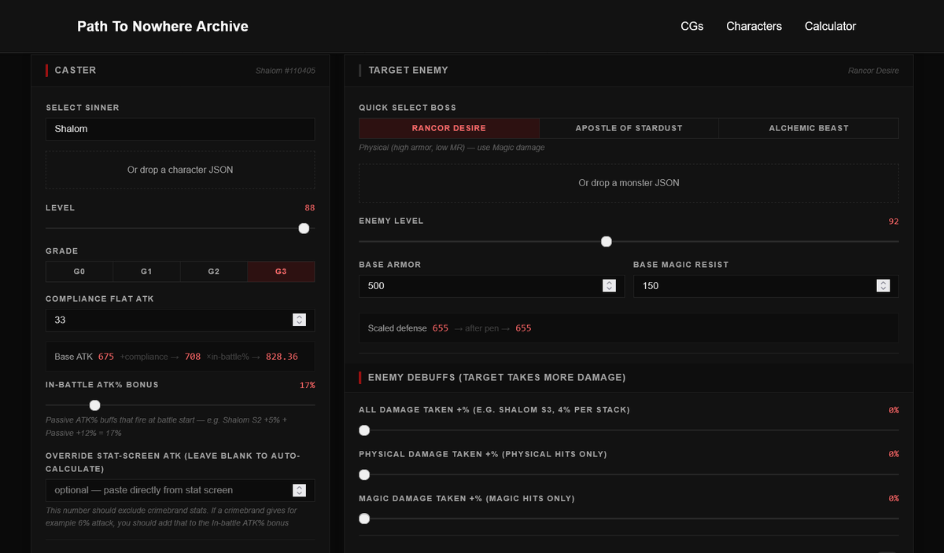944x553 pixels.
Task: Click the CASTER section heading
Action: 76,70
